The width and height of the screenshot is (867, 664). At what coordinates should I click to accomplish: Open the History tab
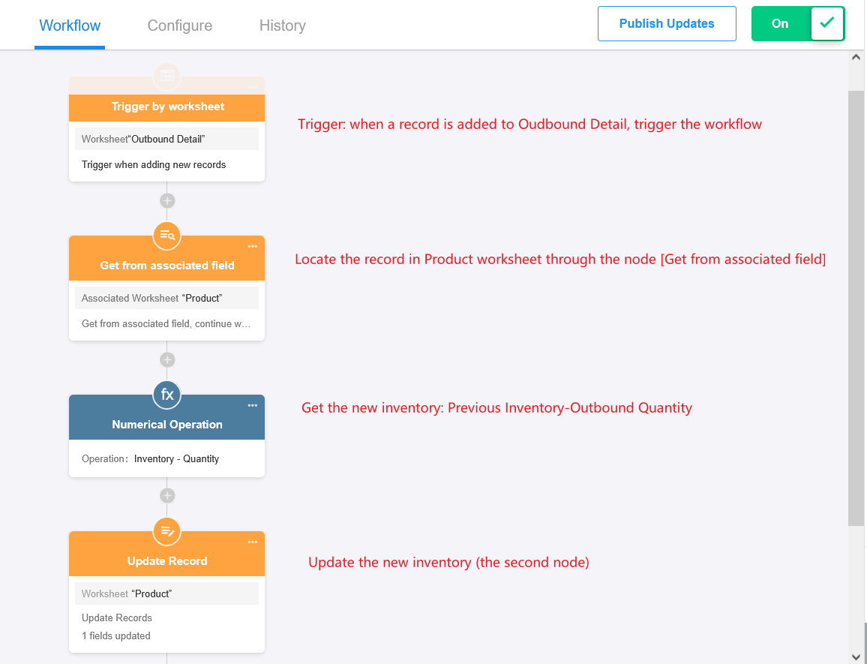(283, 26)
